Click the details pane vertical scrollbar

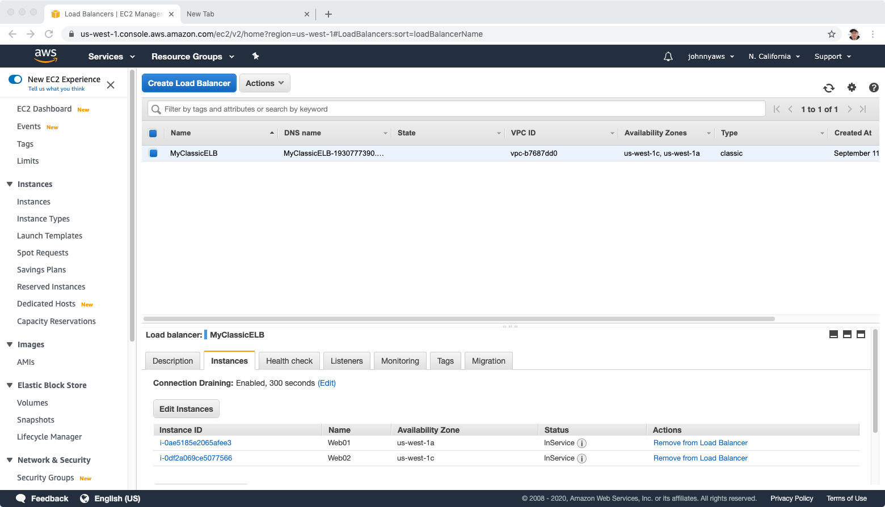click(875, 381)
